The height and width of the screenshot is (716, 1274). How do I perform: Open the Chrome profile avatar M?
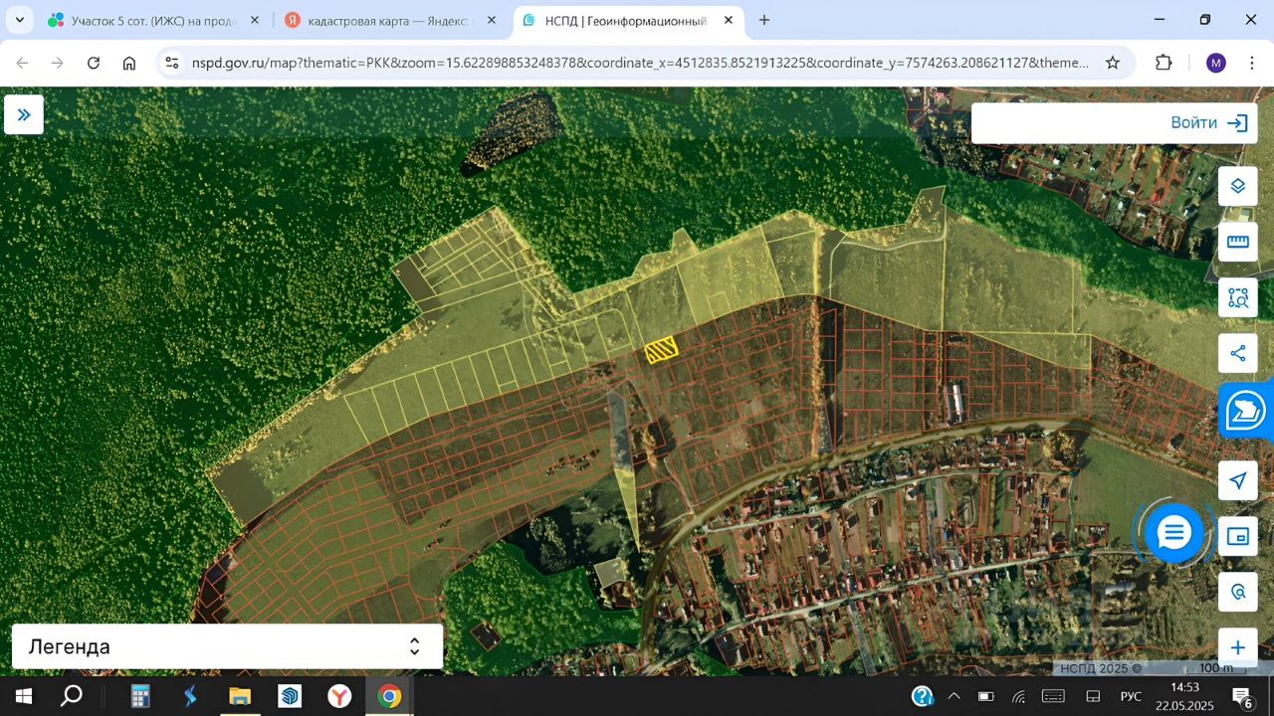pyautogui.click(x=1215, y=63)
